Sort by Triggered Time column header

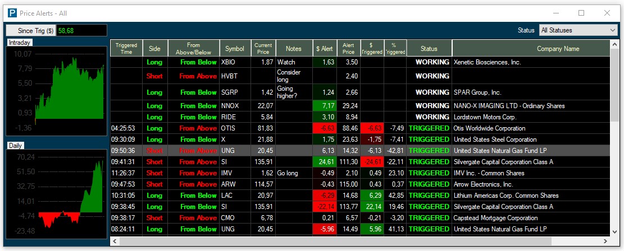[126, 49]
